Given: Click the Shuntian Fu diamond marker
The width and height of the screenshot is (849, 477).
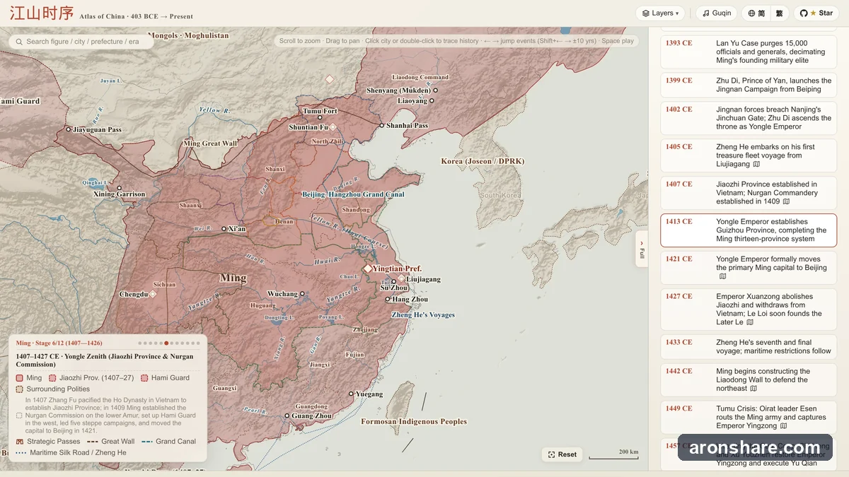Looking at the screenshot, I should pyautogui.click(x=333, y=127).
